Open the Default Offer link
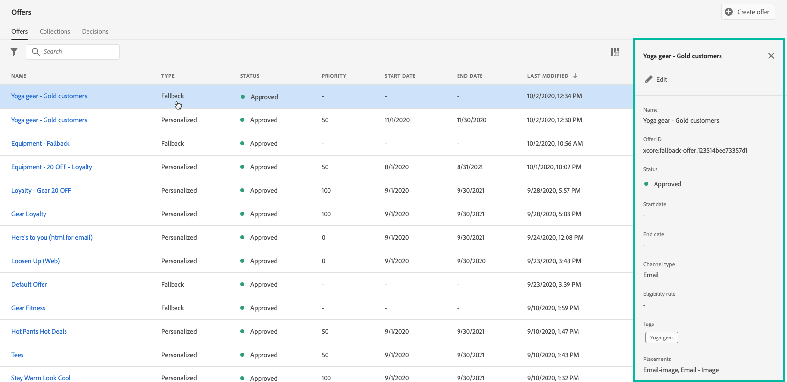This screenshot has width=787, height=382. point(29,284)
